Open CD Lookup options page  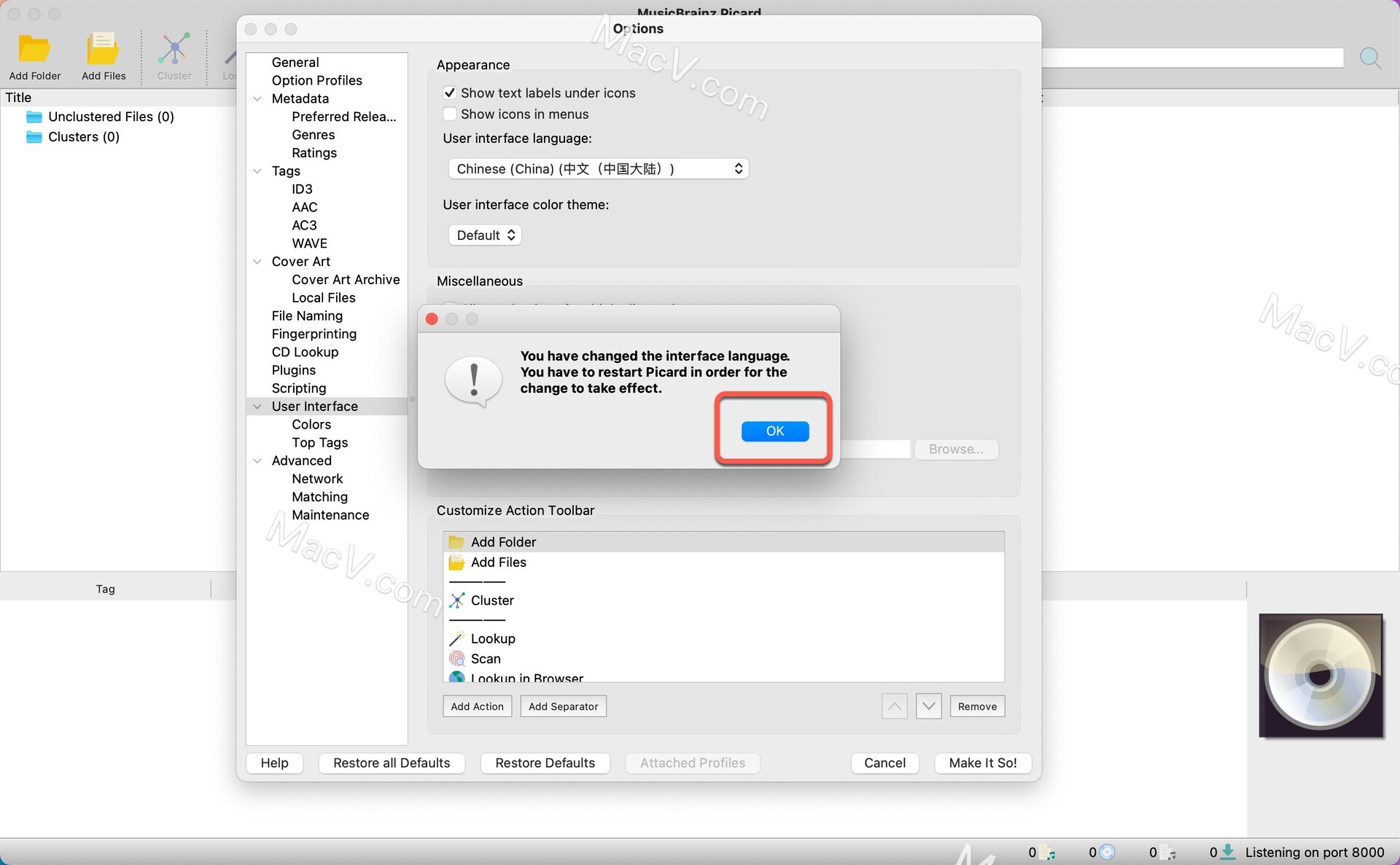pyautogui.click(x=305, y=352)
